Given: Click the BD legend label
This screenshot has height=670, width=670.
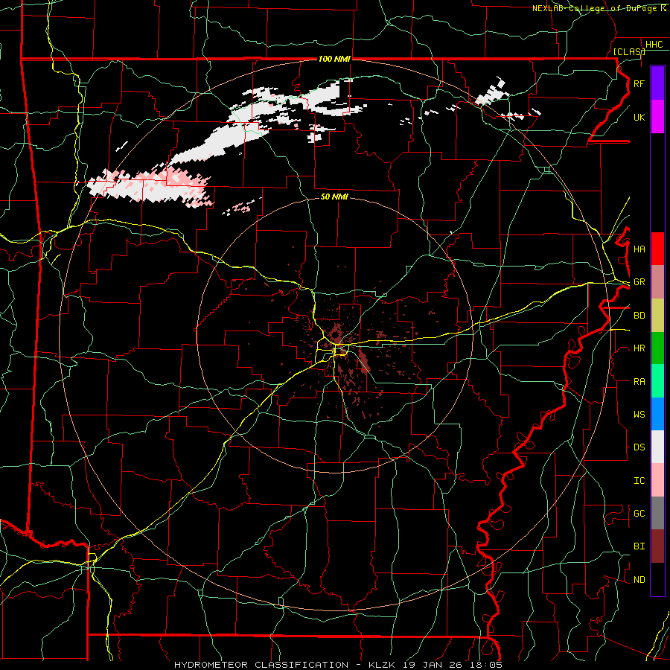Looking at the screenshot, I should click(x=639, y=316).
